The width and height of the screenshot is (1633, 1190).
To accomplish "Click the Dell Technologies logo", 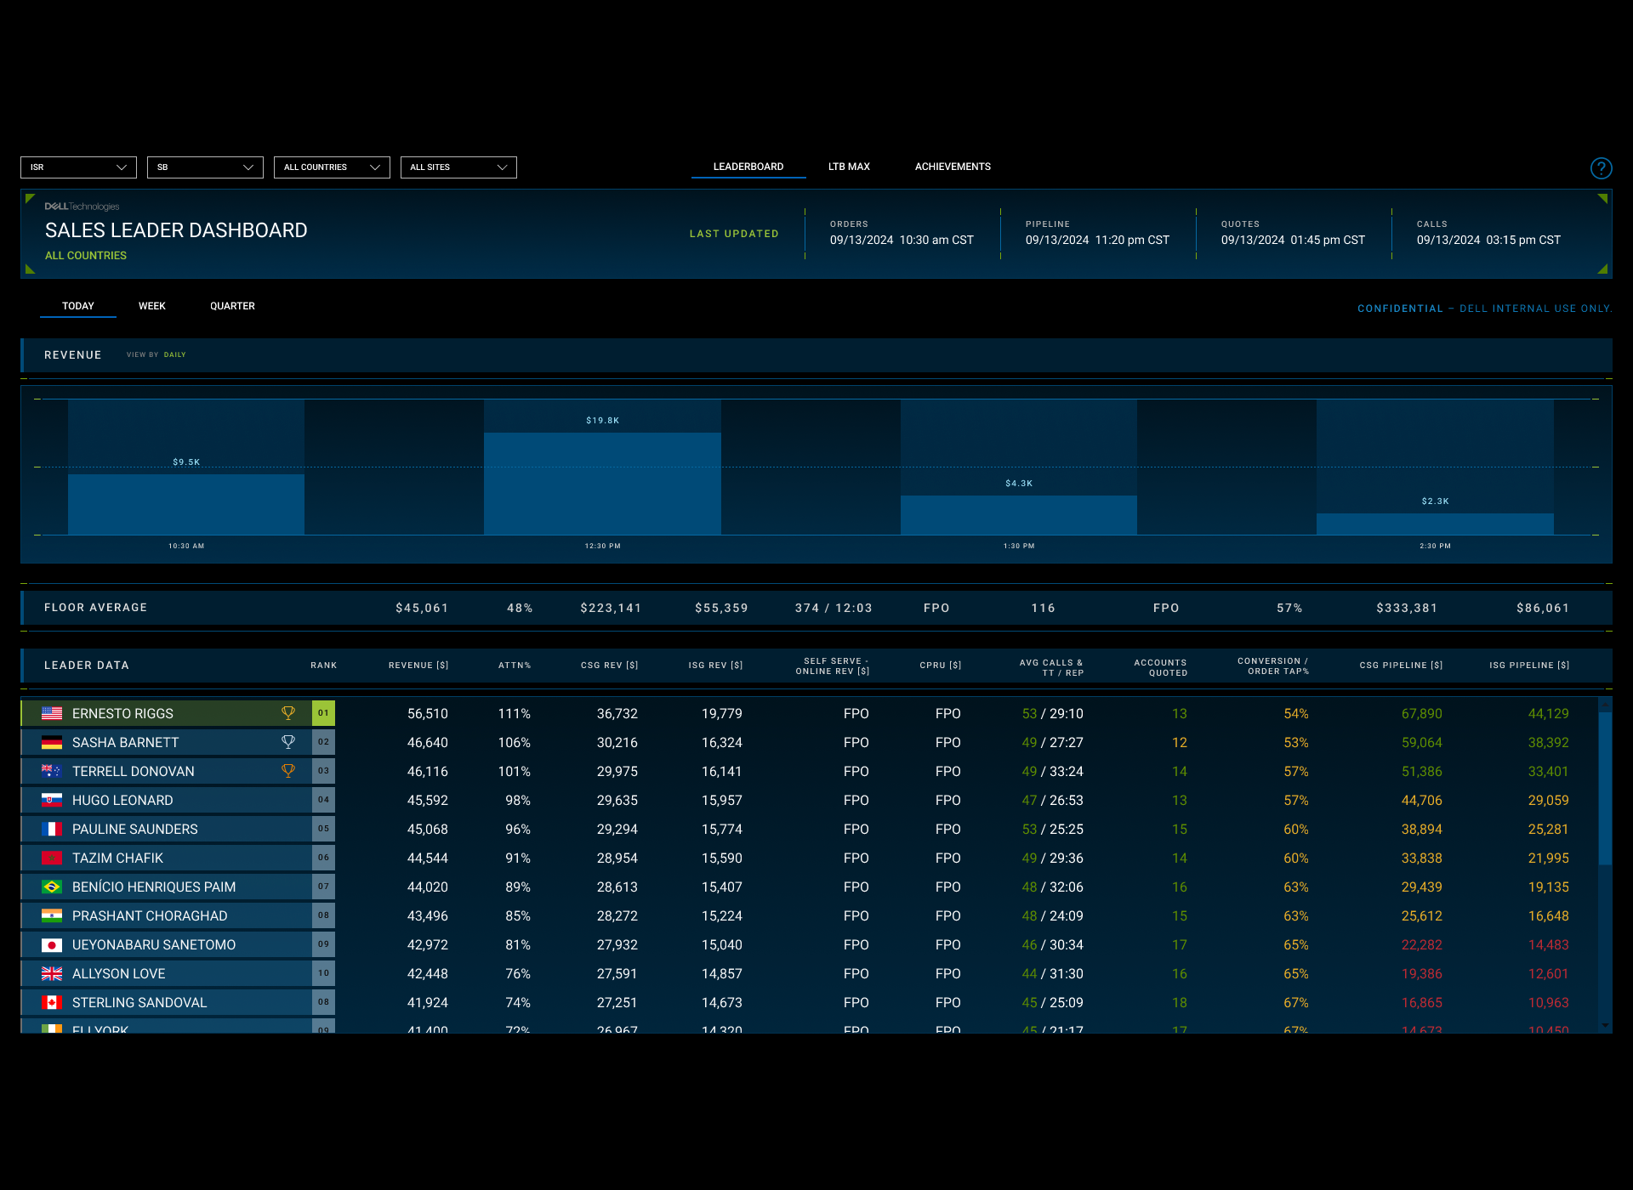I will 83,207.
